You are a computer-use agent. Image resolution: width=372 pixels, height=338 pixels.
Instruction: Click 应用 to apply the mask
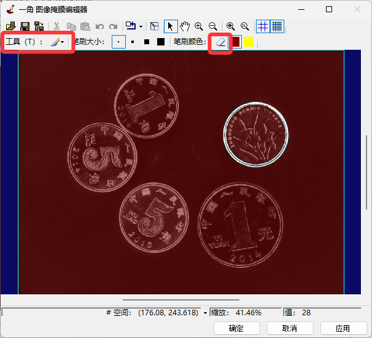point(343,328)
